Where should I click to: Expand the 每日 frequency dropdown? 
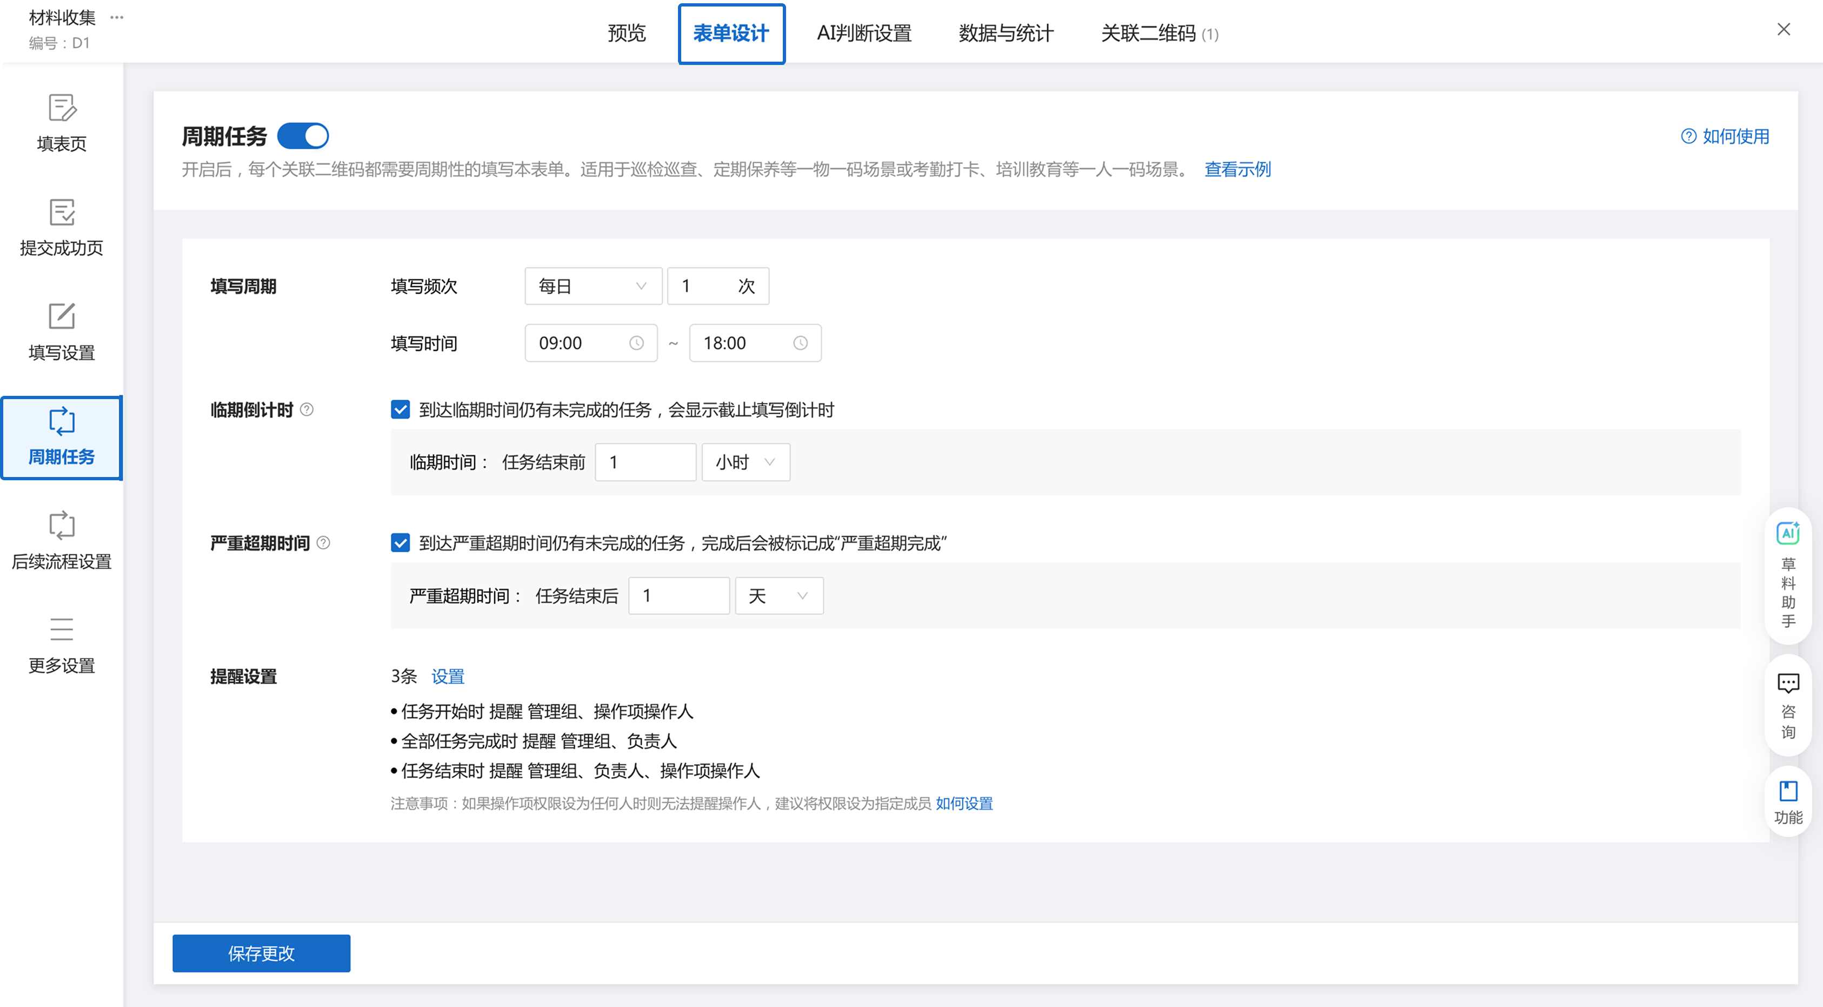click(593, 286)
